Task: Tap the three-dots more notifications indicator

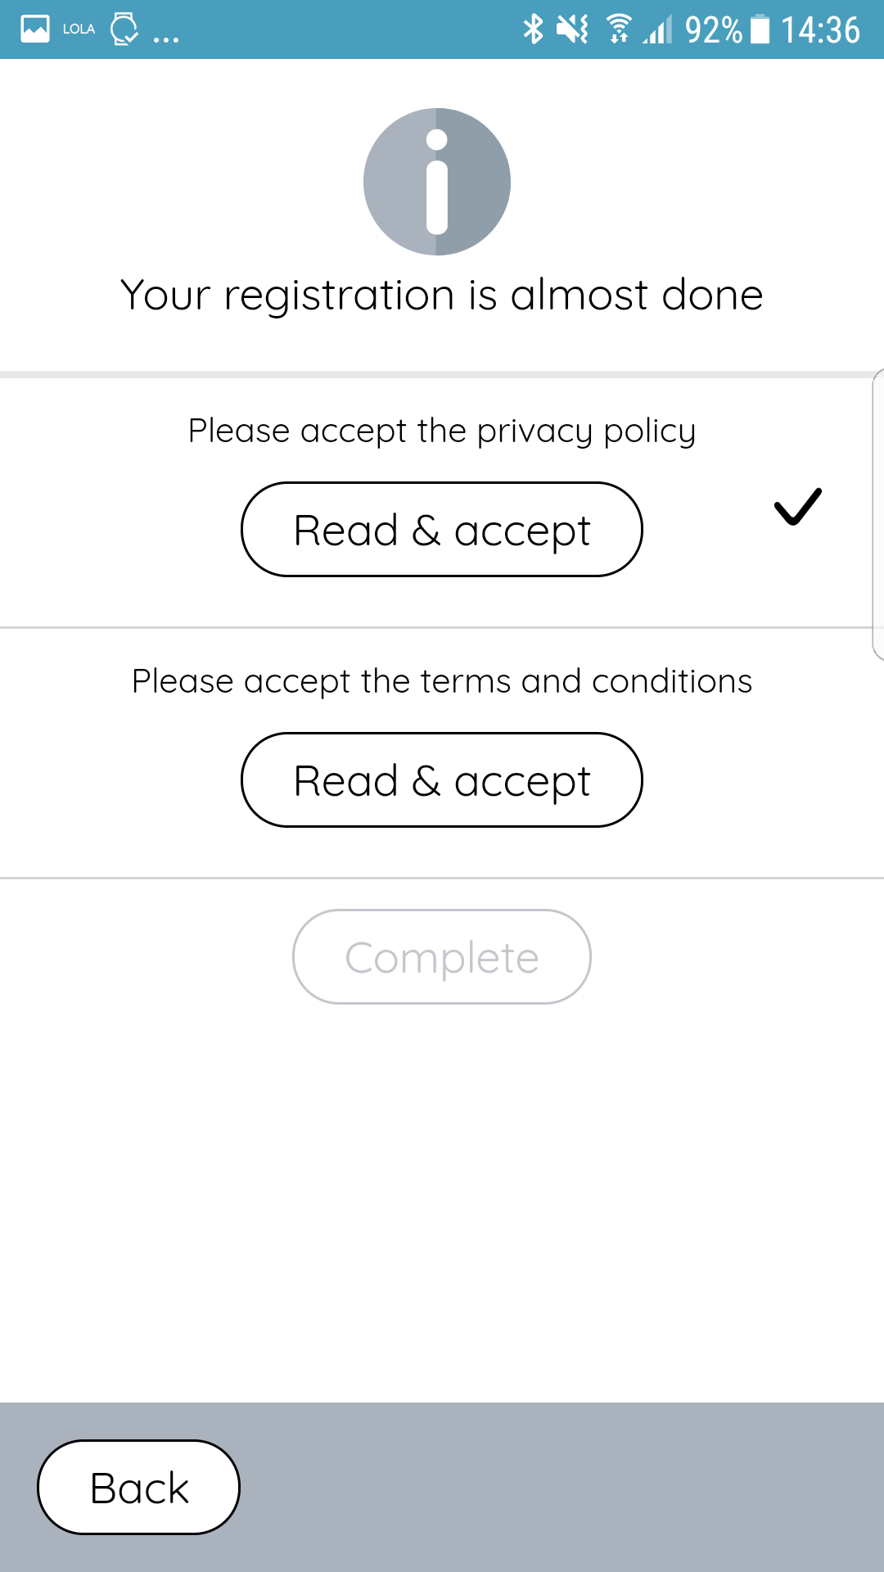Action: (x=166, y=38)
